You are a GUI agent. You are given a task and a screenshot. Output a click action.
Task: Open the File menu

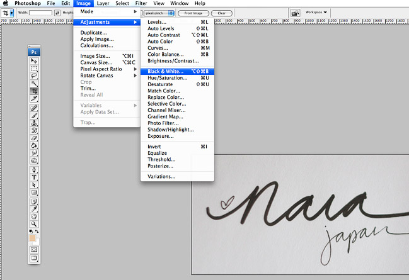51,3
